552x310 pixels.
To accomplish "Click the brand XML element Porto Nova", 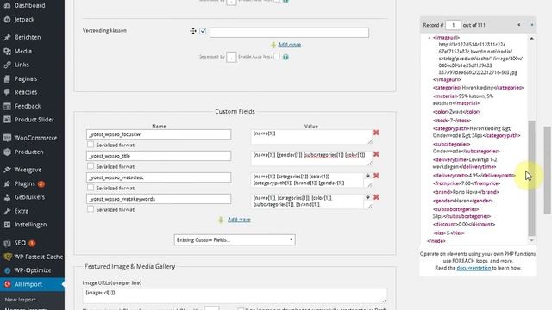I will [466, 192].
